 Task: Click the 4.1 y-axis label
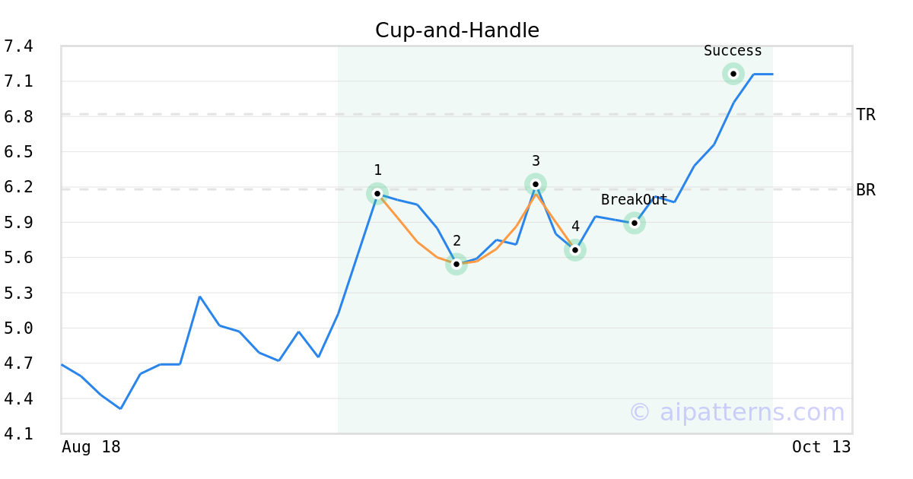(x=18, y=434)
